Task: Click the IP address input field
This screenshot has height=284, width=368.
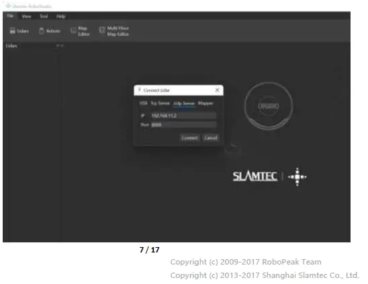Action: point(183,115)
